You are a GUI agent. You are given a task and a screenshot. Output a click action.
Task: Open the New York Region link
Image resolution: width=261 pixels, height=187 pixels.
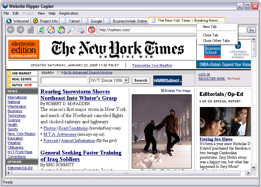pyautogui.click(x=21, y=134)
